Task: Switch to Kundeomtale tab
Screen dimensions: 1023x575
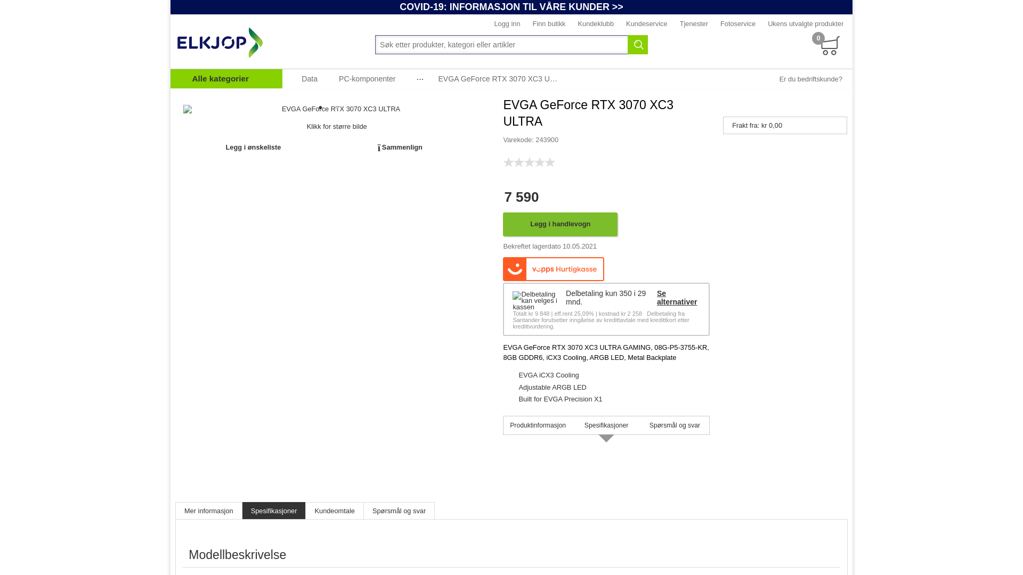Action: point(335,511)
